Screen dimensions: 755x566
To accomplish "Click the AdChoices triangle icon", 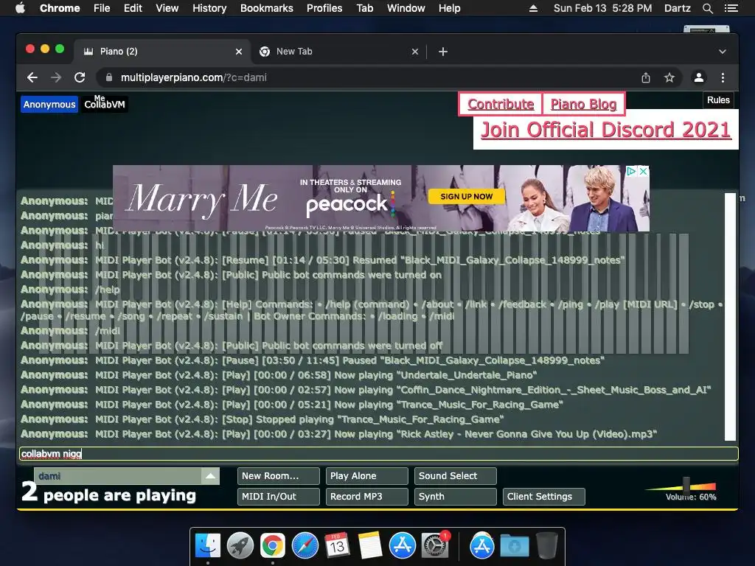I will 631,171.
